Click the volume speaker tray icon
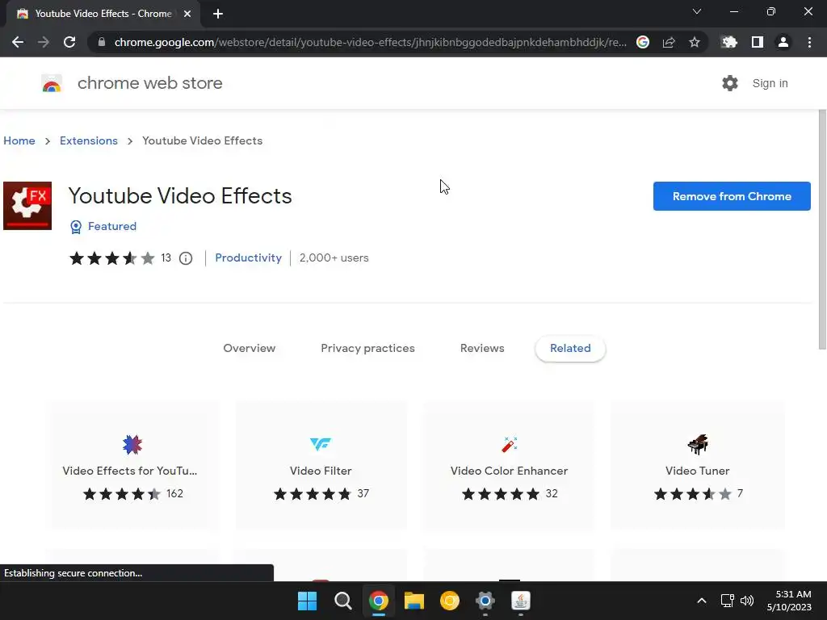This screenshot has height=620, width=827. pos(747,601)
